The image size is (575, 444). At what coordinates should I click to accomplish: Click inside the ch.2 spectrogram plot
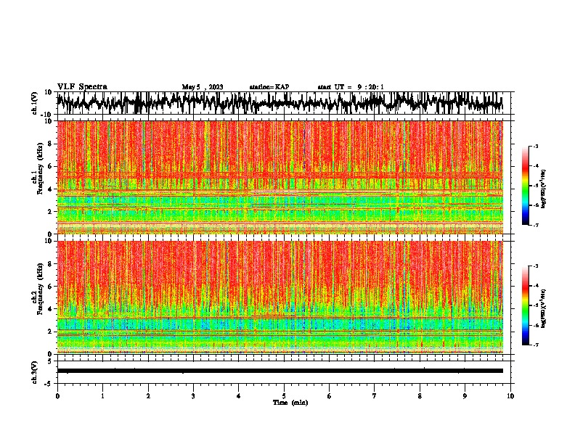pyautogui.click(x=280, y=297)
